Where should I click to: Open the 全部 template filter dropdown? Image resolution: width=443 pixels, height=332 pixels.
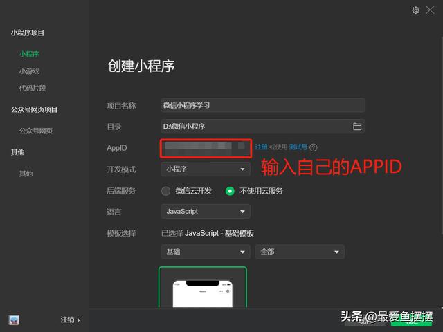pyautogui.click(x=300, y=252)
